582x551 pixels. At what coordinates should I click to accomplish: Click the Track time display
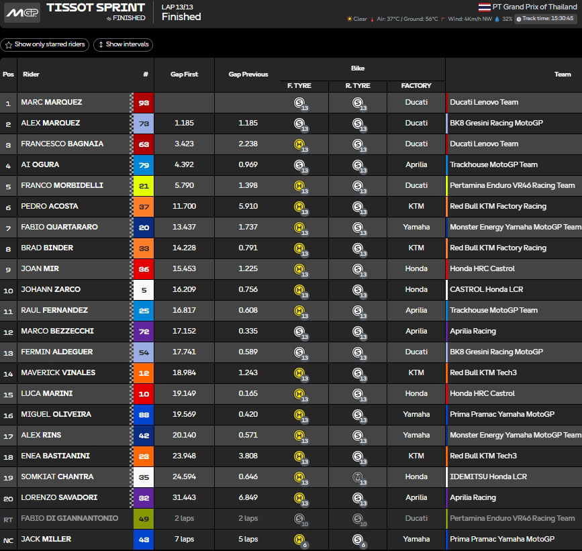545,19
